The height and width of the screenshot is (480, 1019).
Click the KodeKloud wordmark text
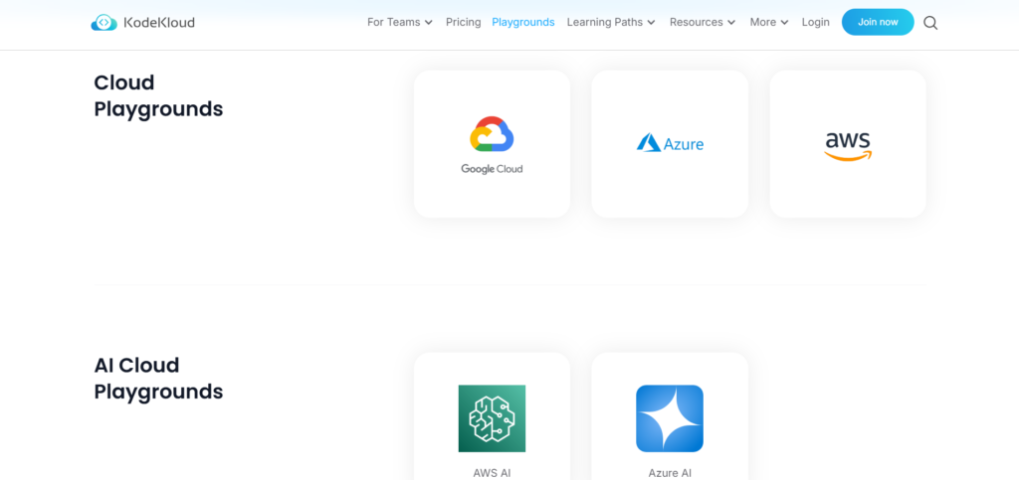[159, 23]
